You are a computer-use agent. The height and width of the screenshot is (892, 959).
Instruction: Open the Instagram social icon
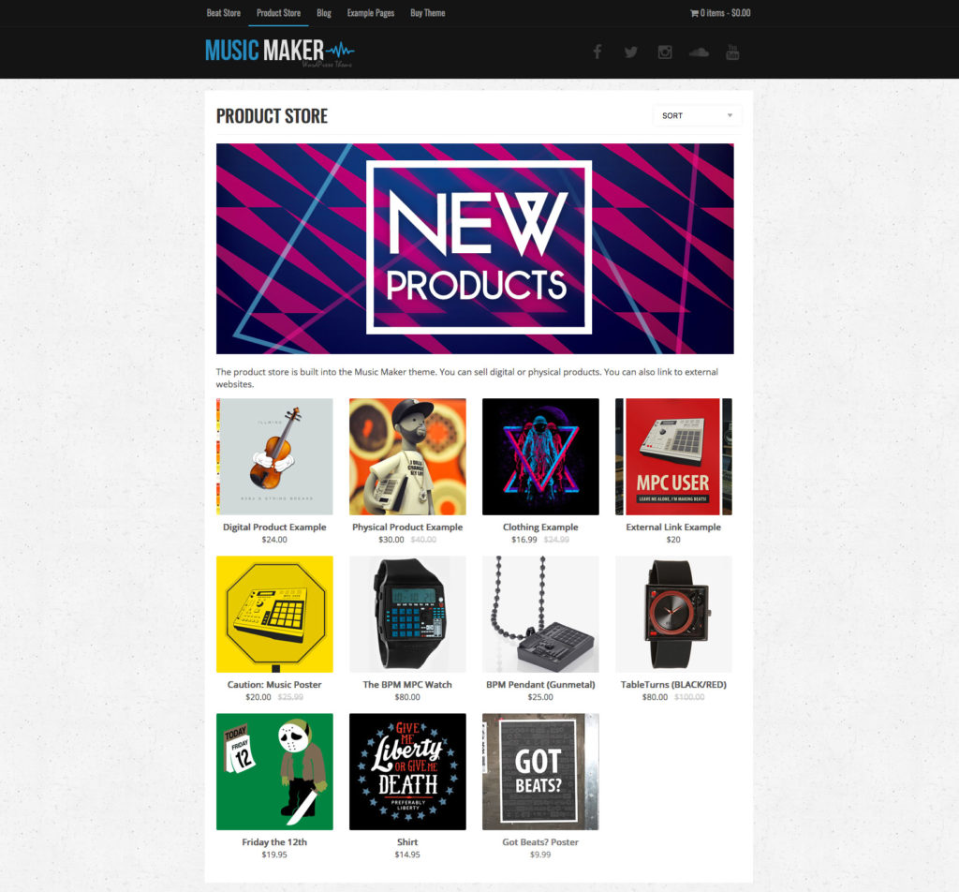coord(665,52)
